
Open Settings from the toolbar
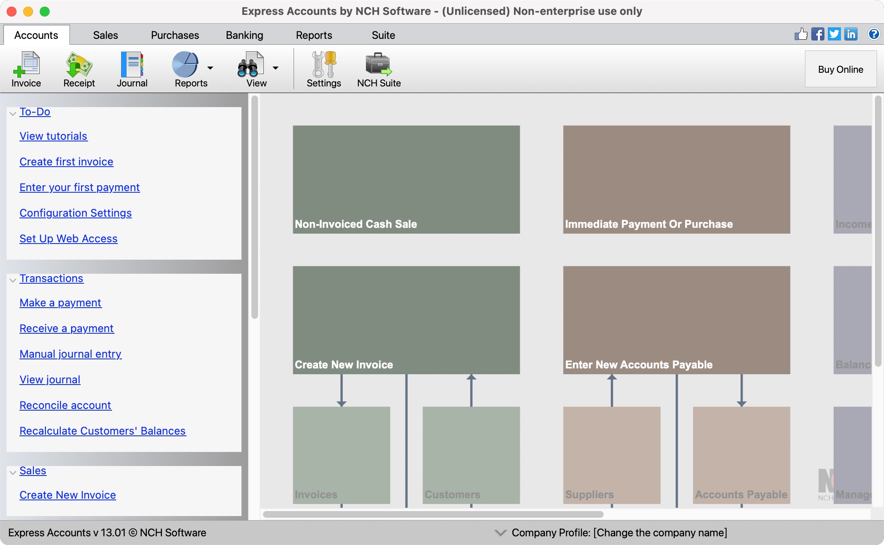[324, 69]
